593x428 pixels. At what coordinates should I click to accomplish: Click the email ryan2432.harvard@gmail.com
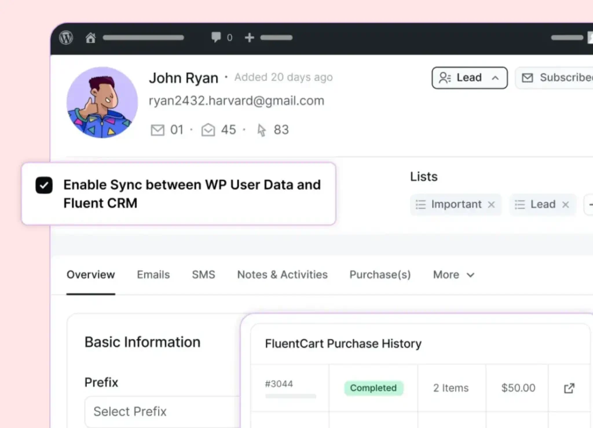236,101
